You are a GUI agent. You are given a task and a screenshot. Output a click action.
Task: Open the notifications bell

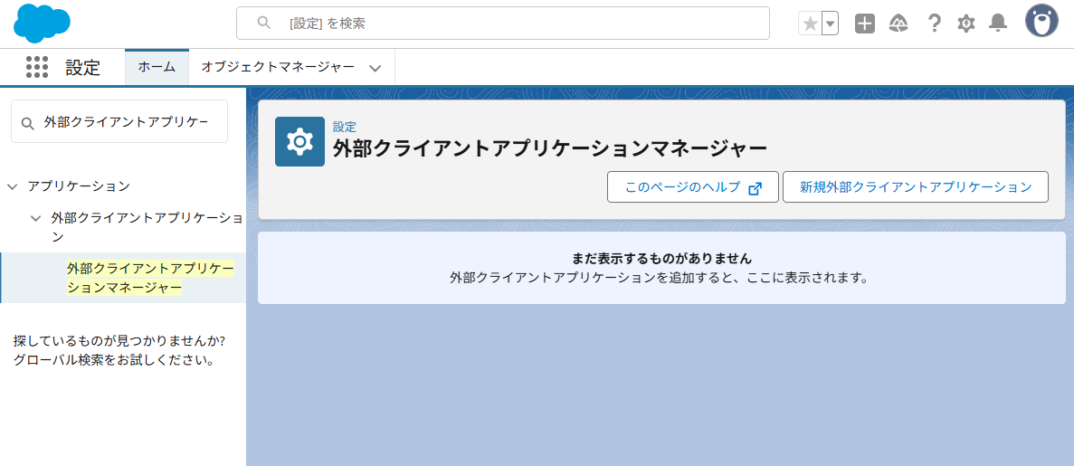pos(999,24)
